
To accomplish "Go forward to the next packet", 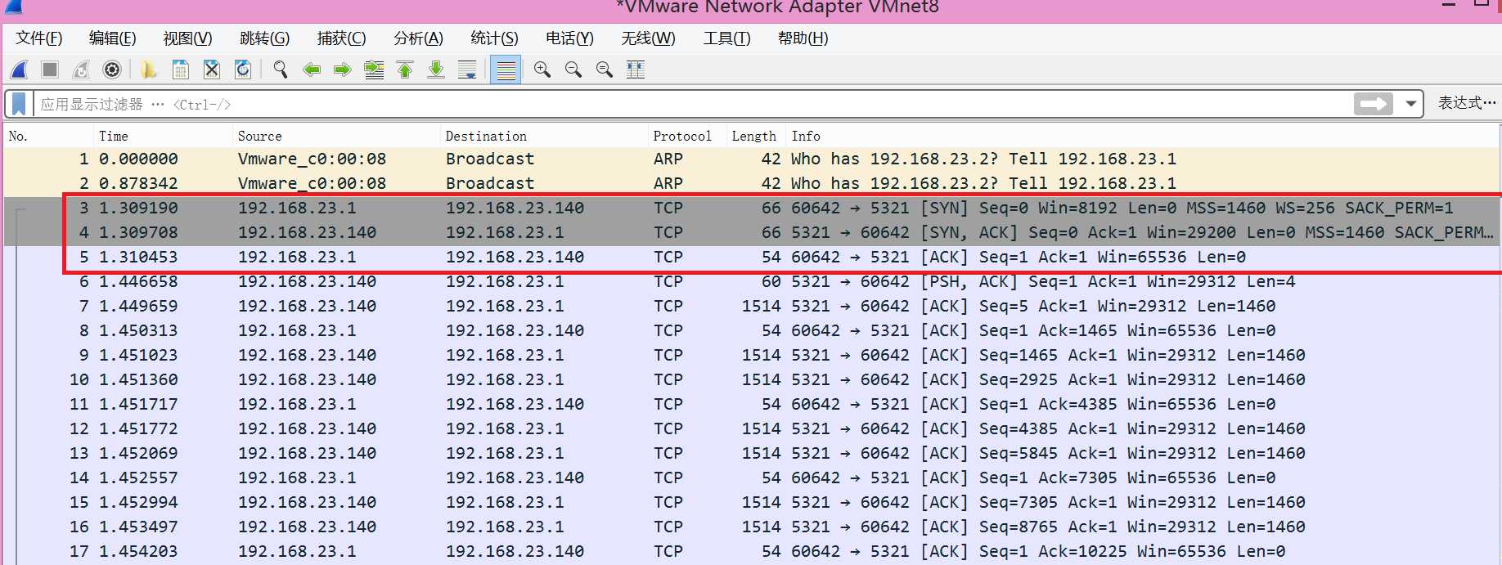I will click(343, 70).
